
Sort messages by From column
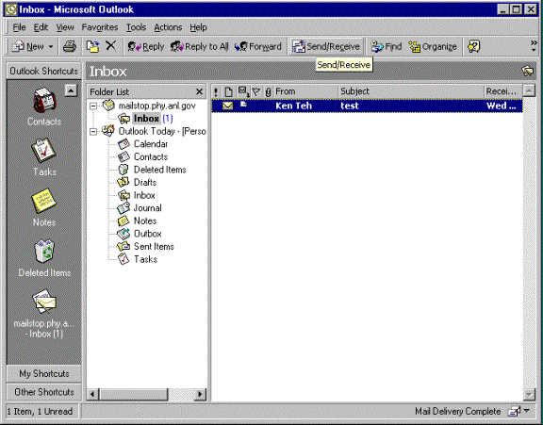(305, 91)
